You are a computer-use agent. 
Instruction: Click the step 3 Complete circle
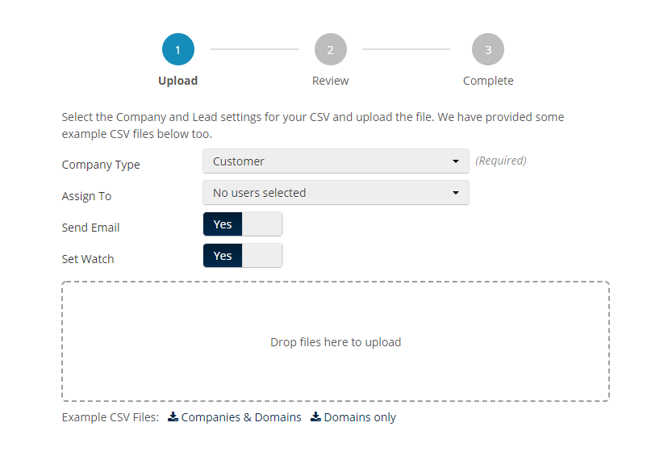(x=488, y=49)
